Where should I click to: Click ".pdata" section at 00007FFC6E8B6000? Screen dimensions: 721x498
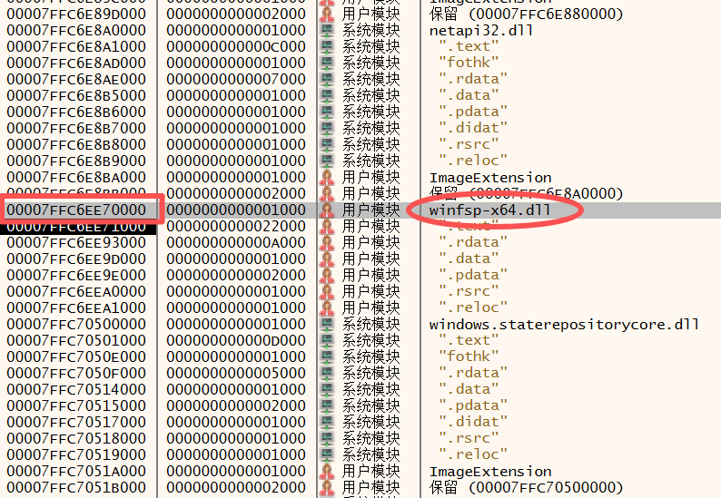pyautogui.click(x=473, y=112)
